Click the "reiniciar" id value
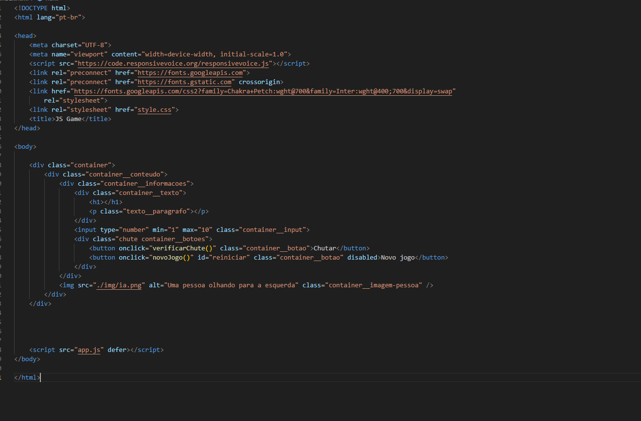 pos(231,258)
